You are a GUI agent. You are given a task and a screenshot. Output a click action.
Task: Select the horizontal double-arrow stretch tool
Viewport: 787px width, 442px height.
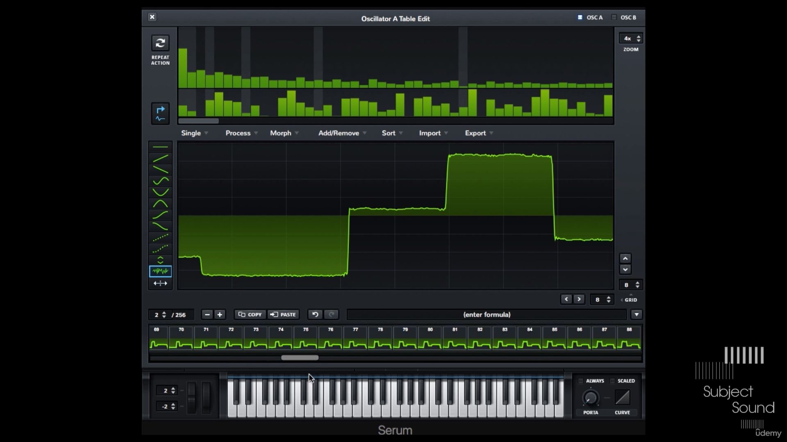tap(160, 283)
